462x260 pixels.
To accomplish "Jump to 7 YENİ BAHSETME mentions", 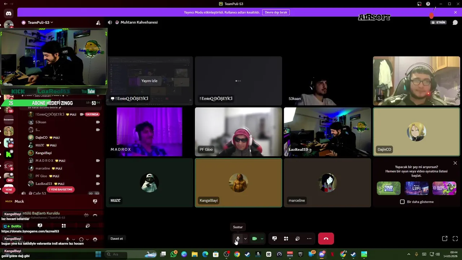I will pyautogui.click(x=61, y=190).
